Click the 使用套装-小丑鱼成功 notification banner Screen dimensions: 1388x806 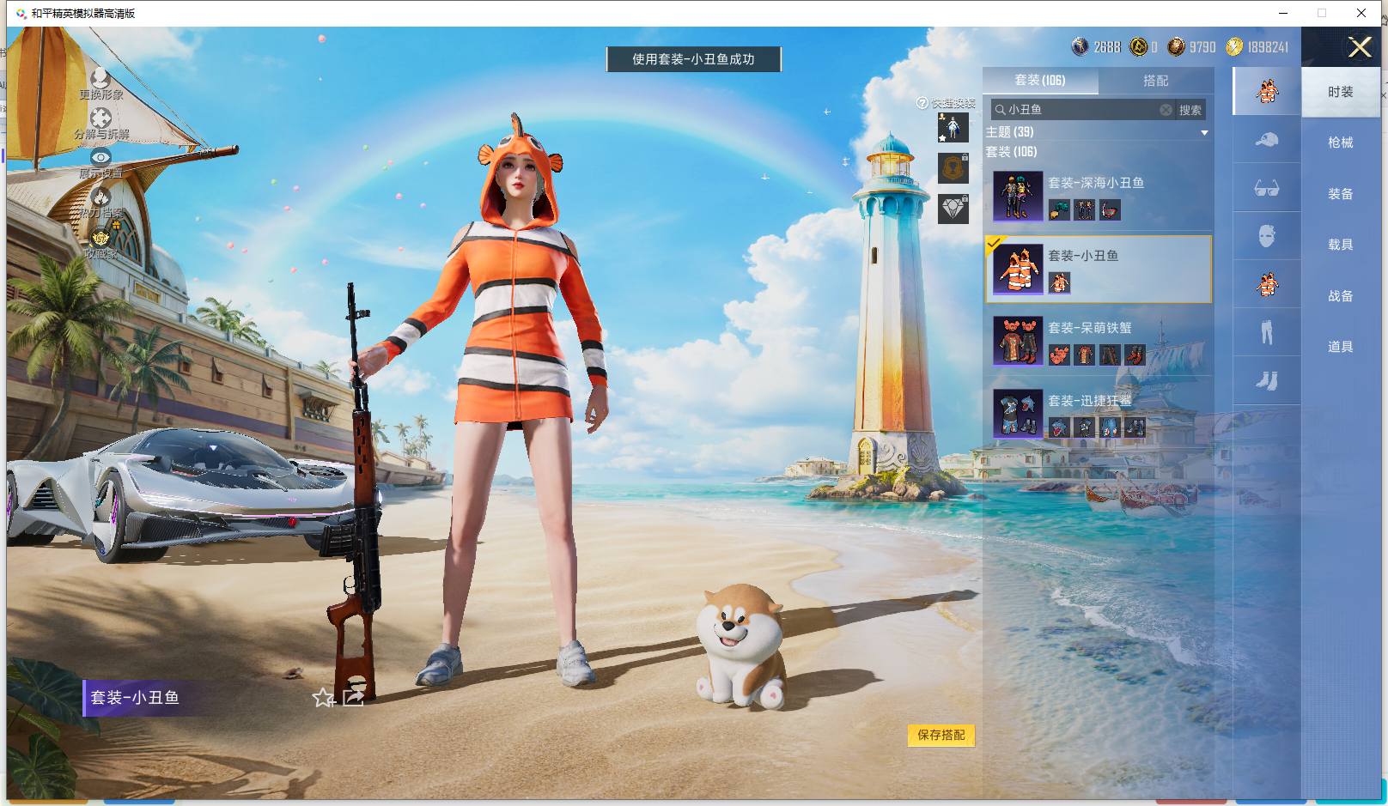694,59
